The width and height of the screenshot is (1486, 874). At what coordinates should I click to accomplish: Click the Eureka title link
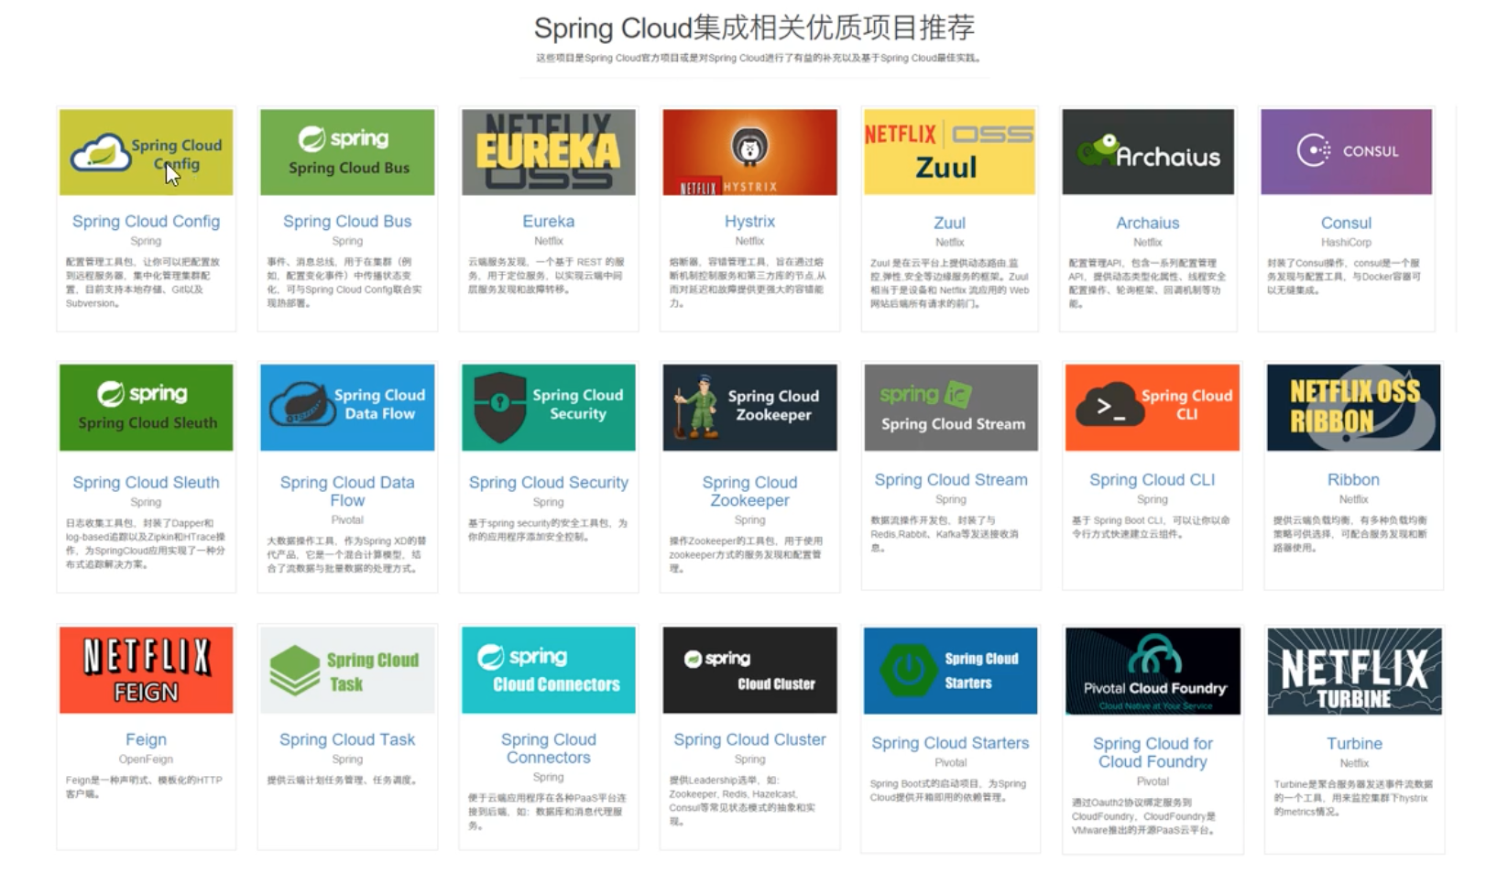[x=548, y=222]
